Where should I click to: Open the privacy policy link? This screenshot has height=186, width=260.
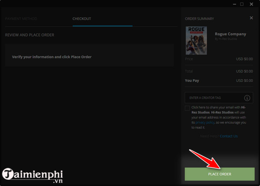205,123
